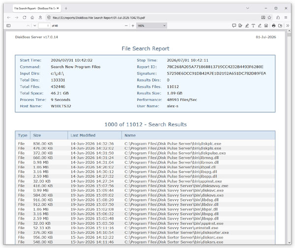The width and height of the screenshot is (295, 248).
Task: Zoom in on the PDF
Action: click(133, 25)
